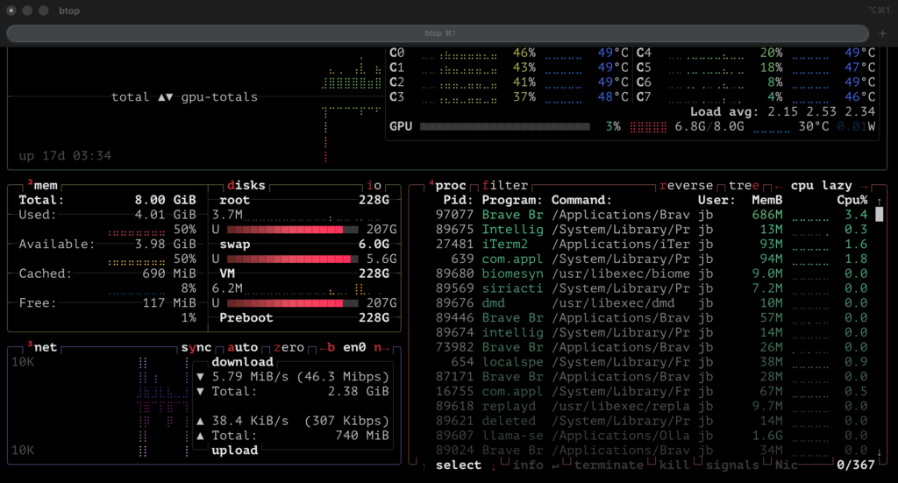Toggle tree view of processes

pos(744,186)
